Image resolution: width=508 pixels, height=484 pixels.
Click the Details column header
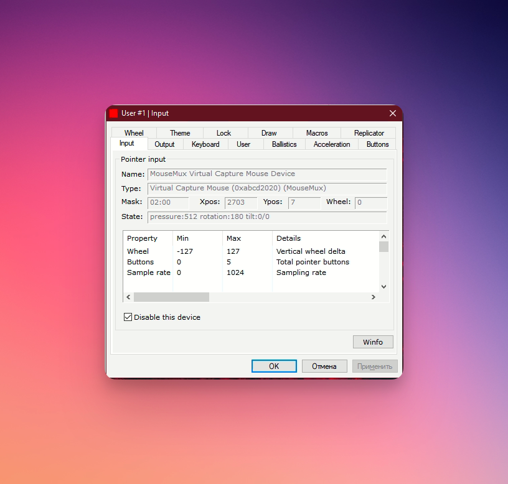[326, 238]
